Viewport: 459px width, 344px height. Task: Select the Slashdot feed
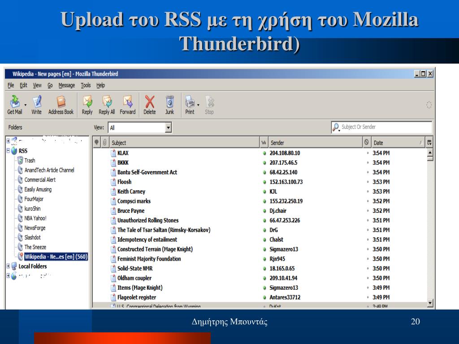32,237
